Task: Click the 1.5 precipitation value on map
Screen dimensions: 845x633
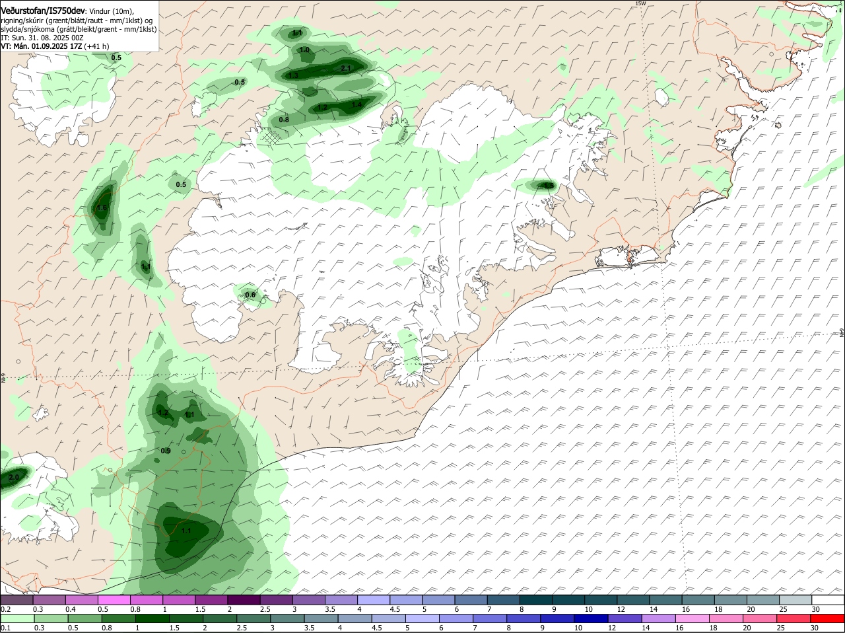Action: 548,186
